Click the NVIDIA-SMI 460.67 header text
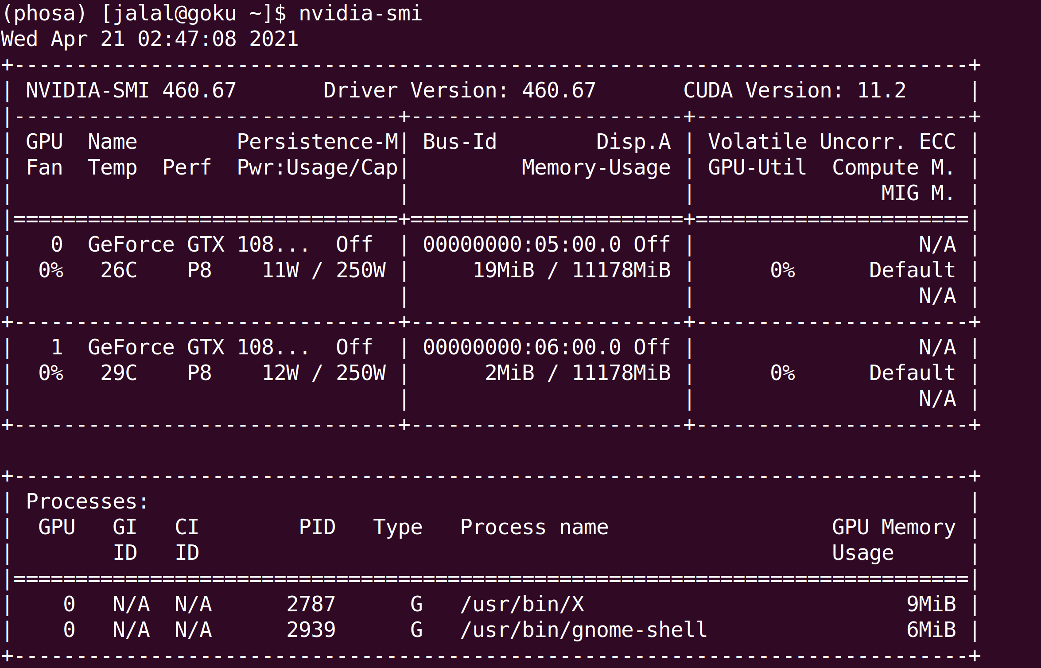The width and height of the screenshot is (1041, 668). pyautogui.click(x=131, y=90)
